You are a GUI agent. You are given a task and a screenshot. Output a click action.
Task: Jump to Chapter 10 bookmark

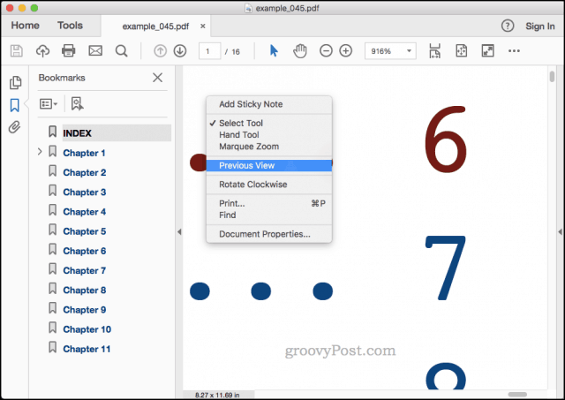tap(87, 329)
